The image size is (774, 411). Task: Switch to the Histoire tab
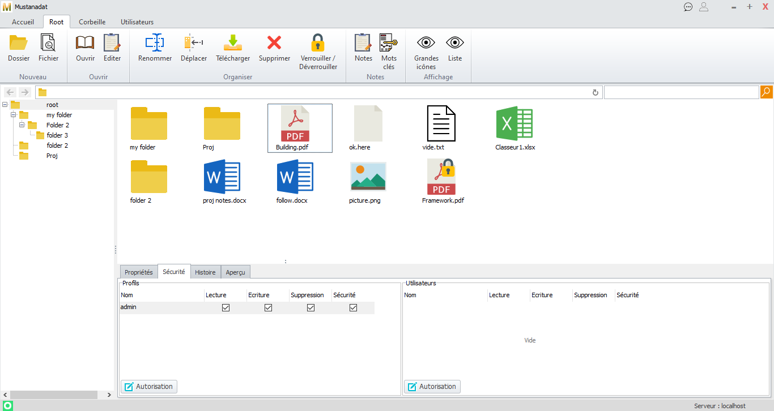pos(205,272)
